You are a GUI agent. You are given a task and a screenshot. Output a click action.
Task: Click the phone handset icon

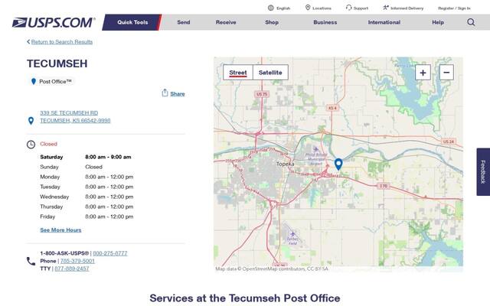(31, 261)
